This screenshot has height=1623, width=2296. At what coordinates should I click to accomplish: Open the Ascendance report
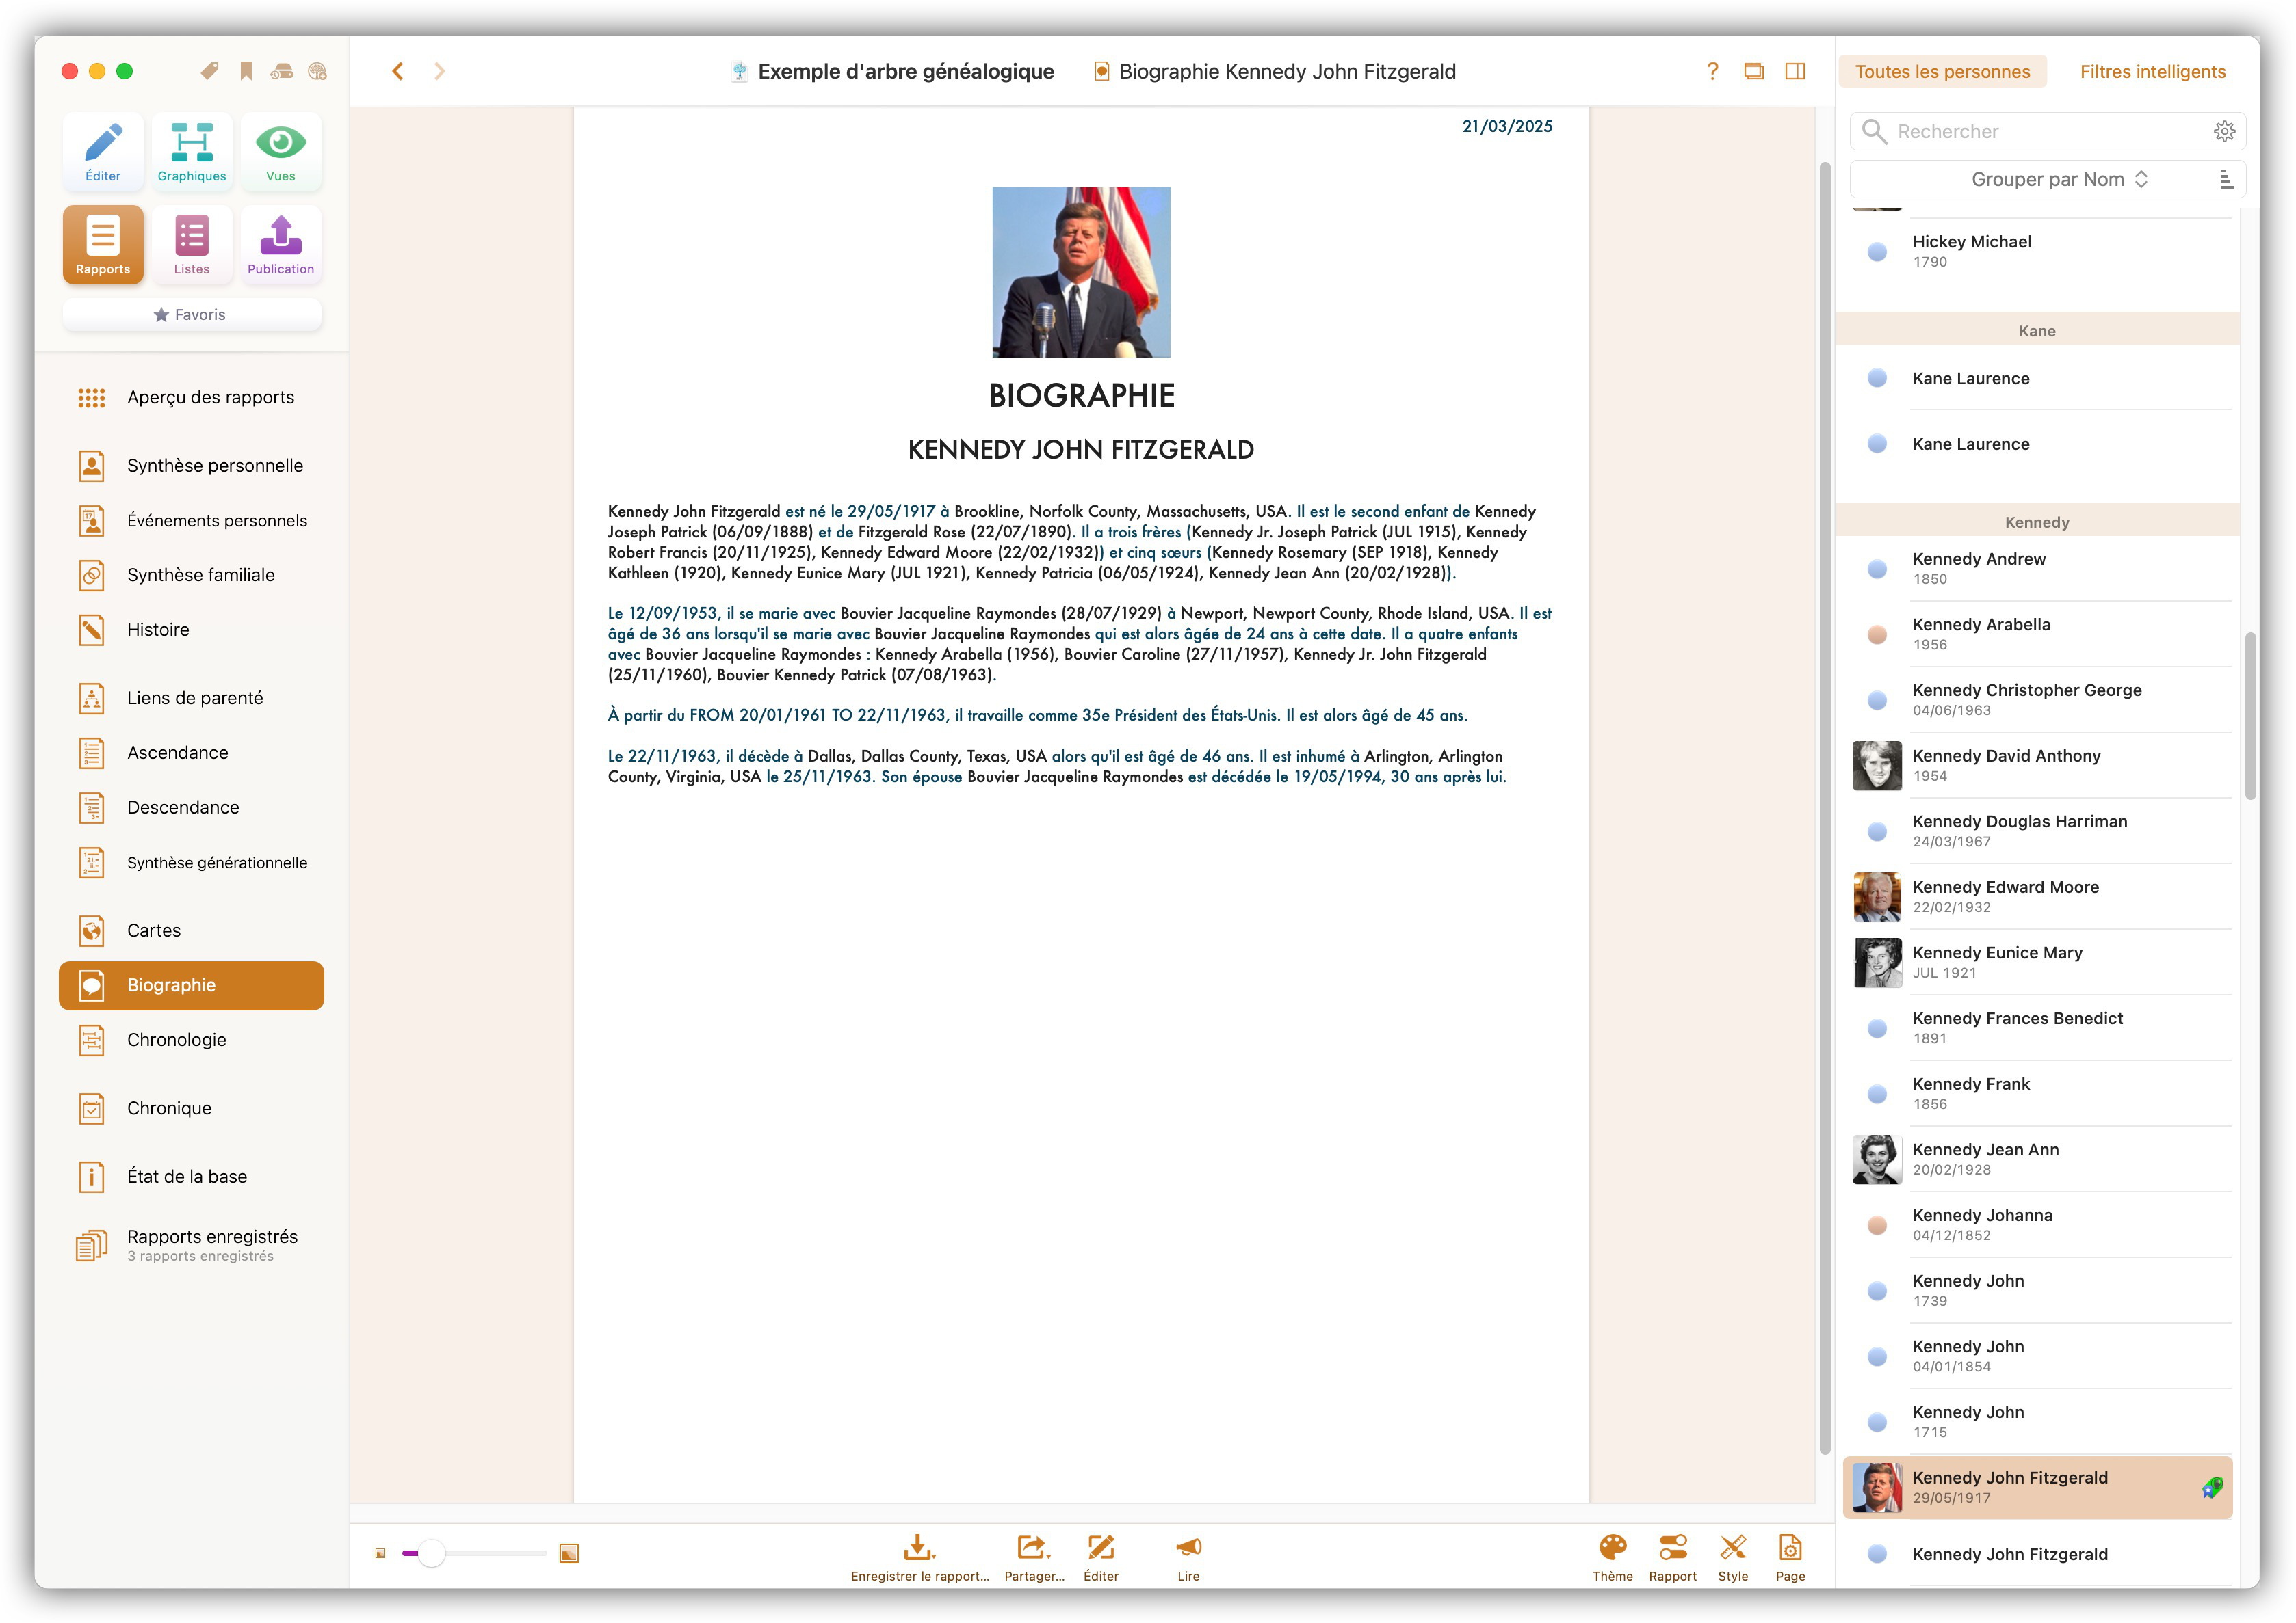192,753
